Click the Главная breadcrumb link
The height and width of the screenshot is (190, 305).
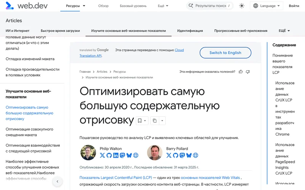pyautogui.click(x=85, y=72)
